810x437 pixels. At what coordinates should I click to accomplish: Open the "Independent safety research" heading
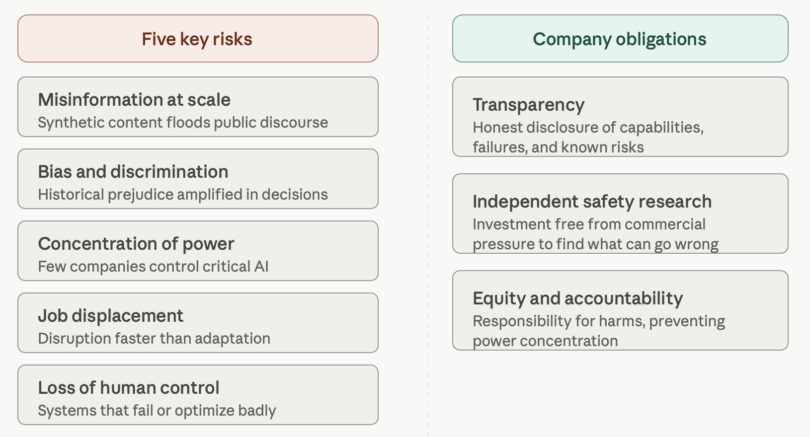[x=592, y=202]
